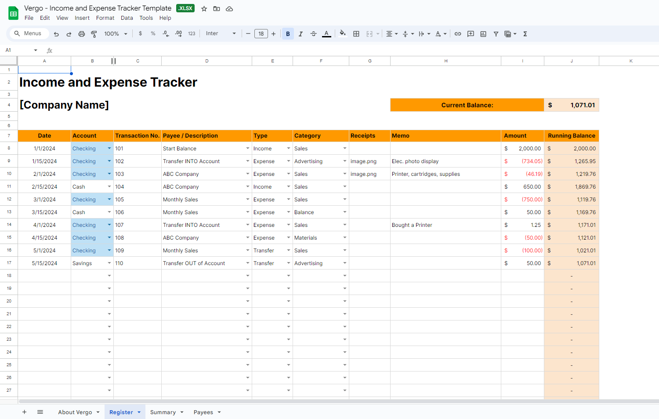Open the borders tool
Screen dimensions: 659x419
point(356,33)
